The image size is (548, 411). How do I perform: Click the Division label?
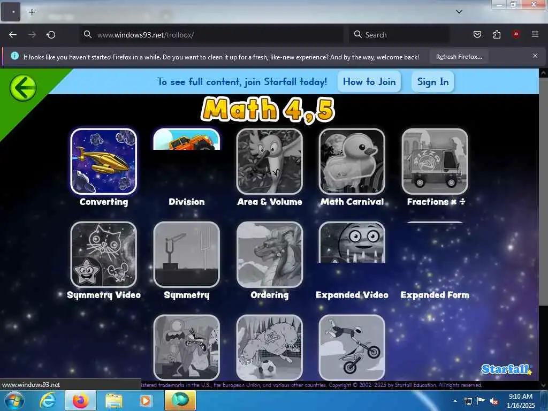click(187, 202)
